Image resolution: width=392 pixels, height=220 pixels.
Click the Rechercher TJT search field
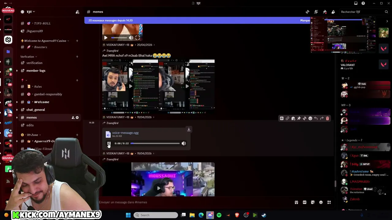tap(364, 12)
